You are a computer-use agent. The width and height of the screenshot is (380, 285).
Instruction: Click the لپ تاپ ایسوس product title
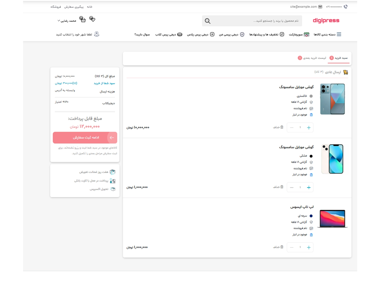pos(302,207)
